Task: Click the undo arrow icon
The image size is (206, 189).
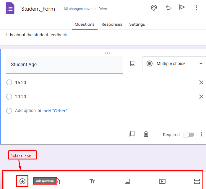Action: (168, 8)
